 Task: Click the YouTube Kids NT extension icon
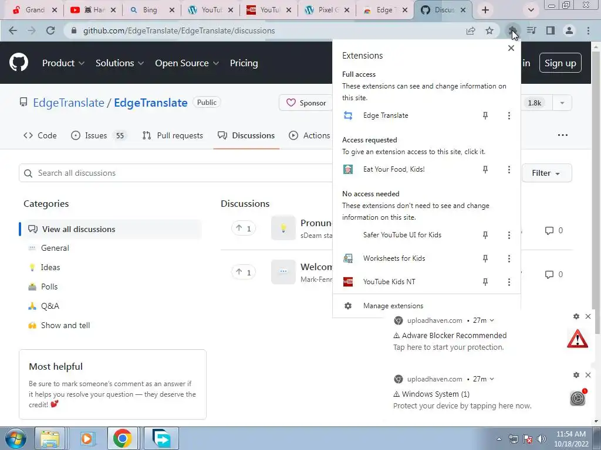tap(348, 282)
